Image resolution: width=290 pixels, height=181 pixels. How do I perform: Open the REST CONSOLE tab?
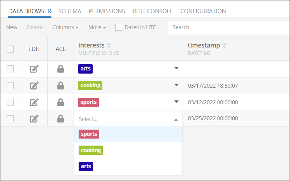[x=153, y=11]
